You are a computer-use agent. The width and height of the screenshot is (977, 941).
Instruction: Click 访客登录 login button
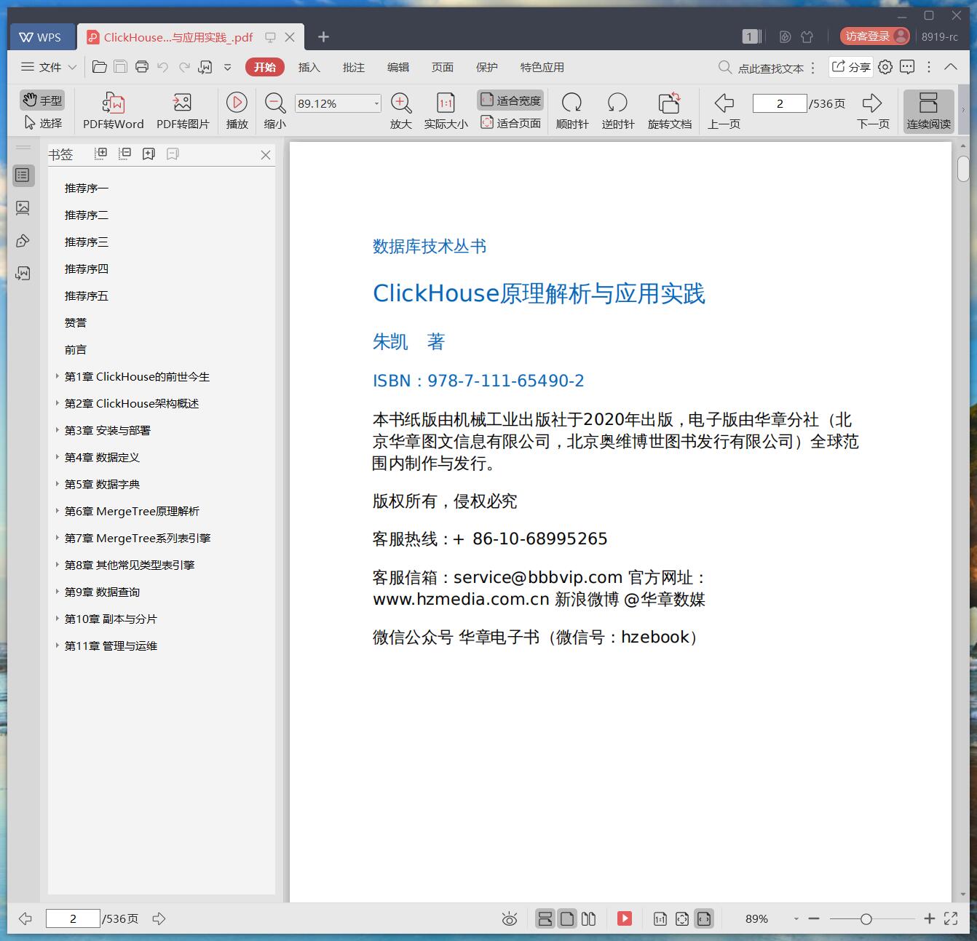[x=874, y=36]
